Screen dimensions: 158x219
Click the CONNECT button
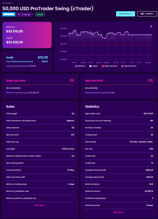(147, 14)
